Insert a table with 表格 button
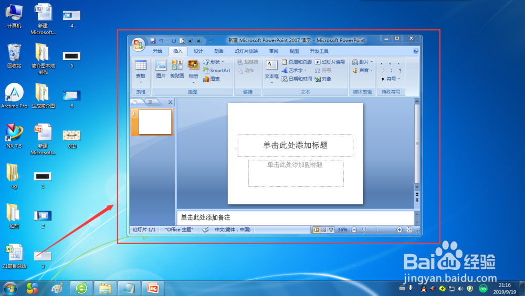The width and height of the screenshot is (525, 296). point(141,71)
